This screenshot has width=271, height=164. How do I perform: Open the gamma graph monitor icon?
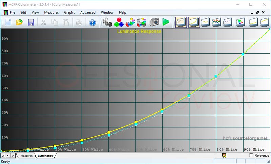pyautogui.click(x=205, y=22)
